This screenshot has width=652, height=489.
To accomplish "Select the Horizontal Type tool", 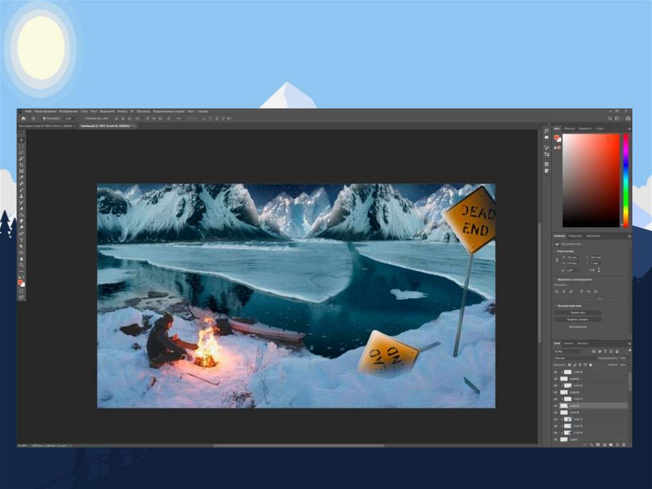I will [x=22, y=240].
